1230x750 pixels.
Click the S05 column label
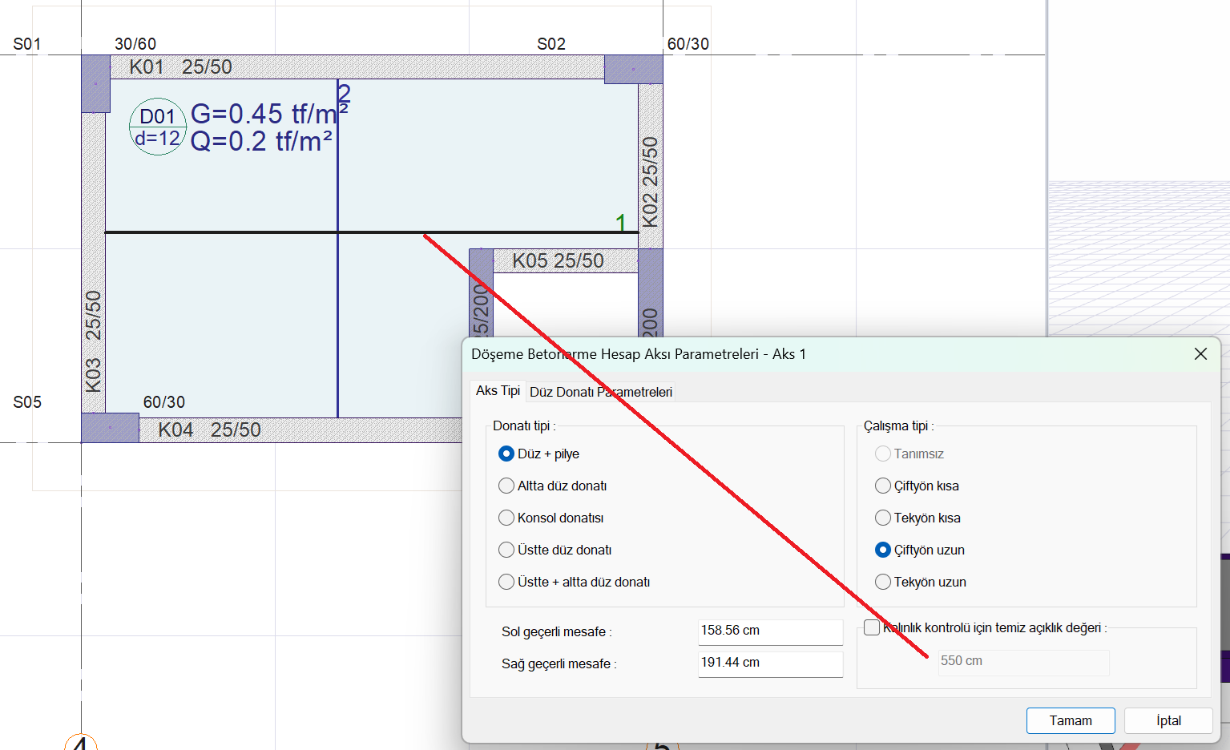pyautogui.click(x=27, y=402)
